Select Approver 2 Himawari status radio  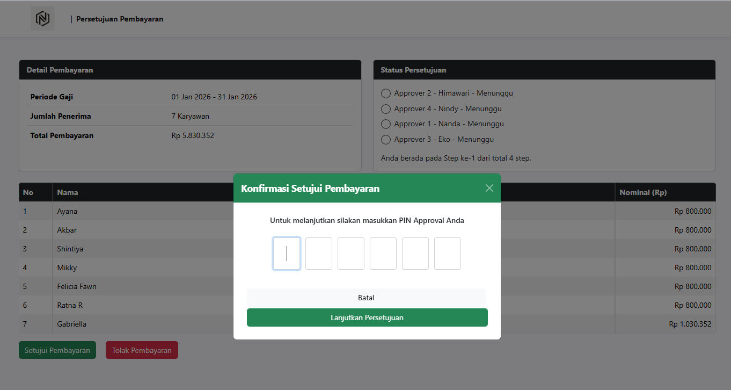coord(385,93)
